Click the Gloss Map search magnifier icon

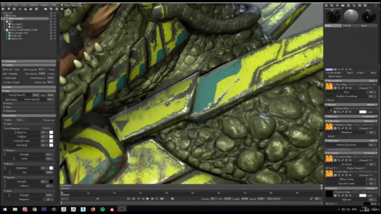(x=339, y=88)
